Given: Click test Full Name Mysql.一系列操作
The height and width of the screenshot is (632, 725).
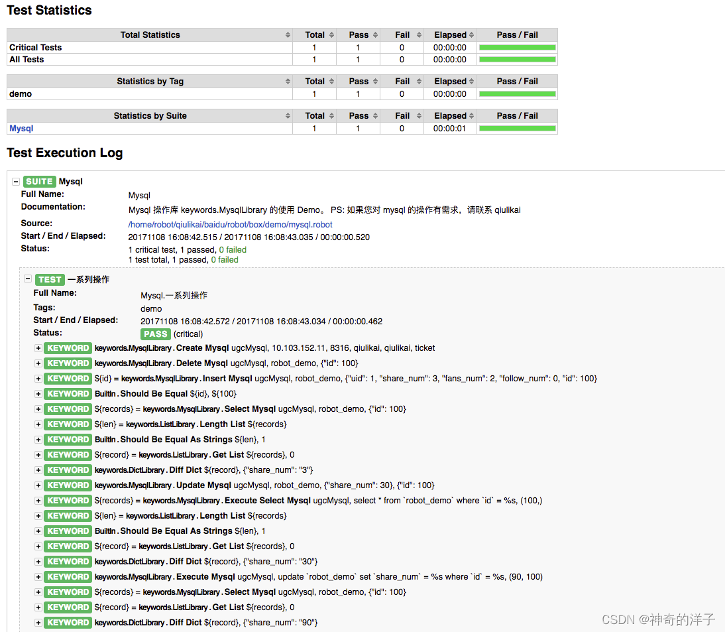Looking at the screenshot, I should click(174, 295).
